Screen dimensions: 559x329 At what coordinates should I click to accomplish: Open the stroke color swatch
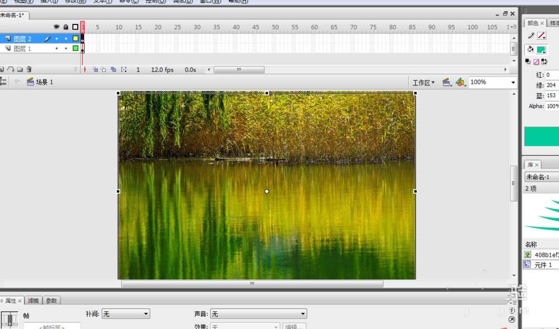point(541,35)
